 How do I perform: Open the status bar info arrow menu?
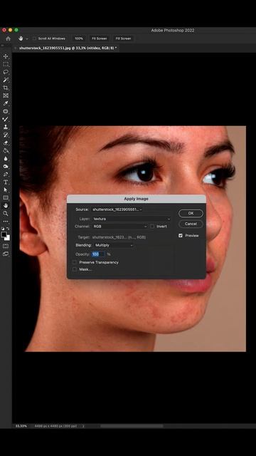83,426
